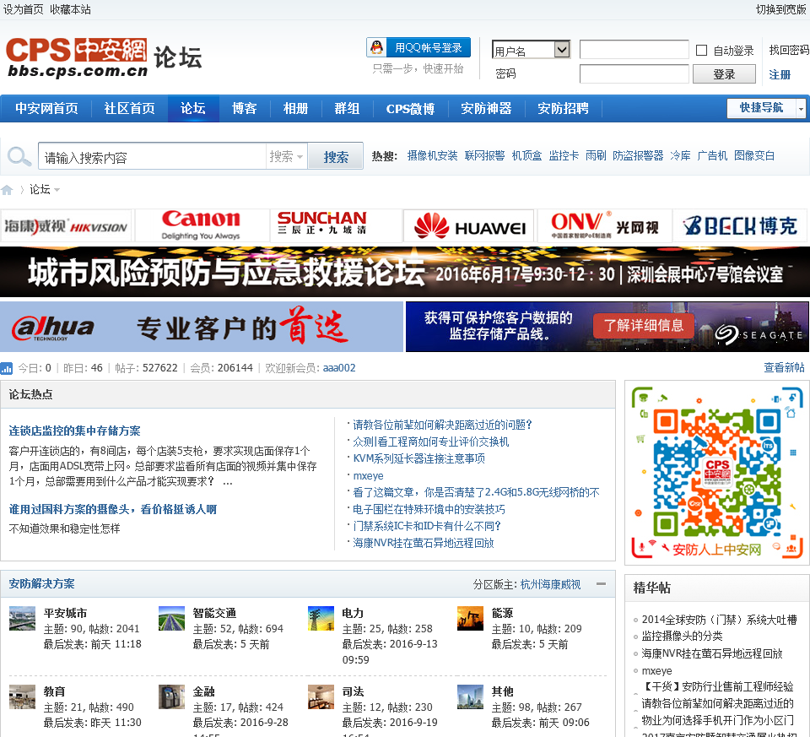Open the 杭州海康威视 moderator link
The width and height of the screenshot is (810, 737).
click(551, 584)
